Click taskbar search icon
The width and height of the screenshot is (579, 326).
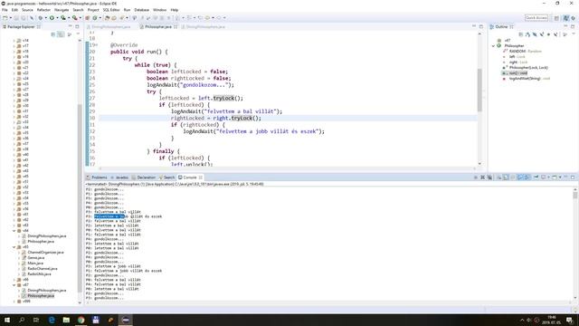[22, 320]
